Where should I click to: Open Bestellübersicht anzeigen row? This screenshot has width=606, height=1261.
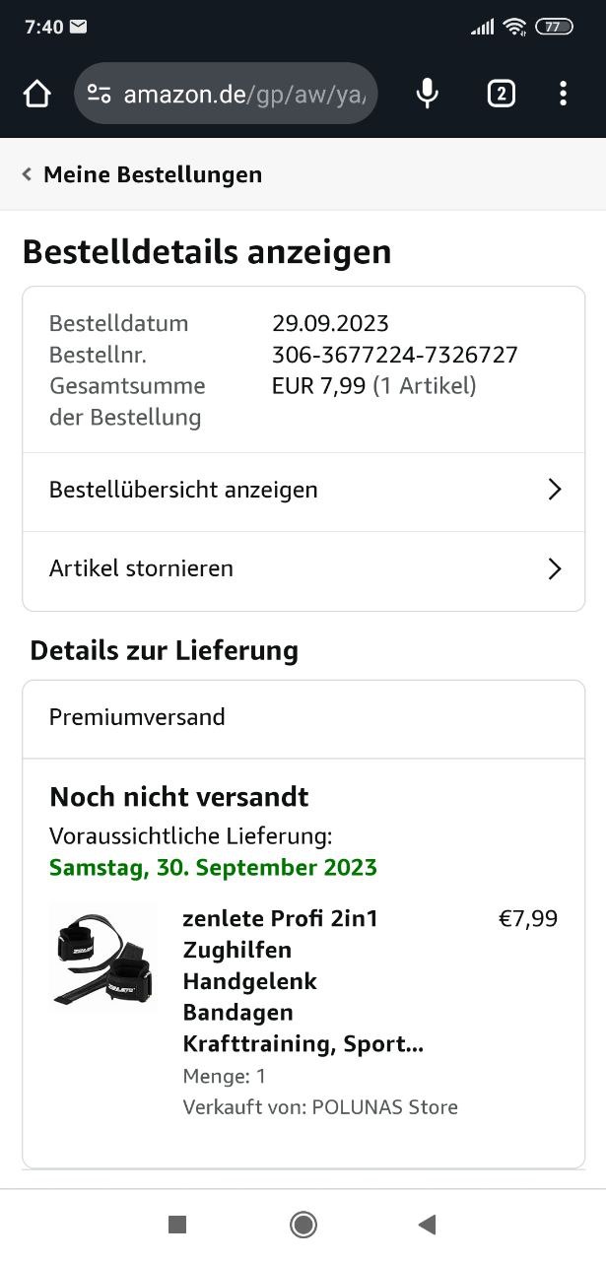[183, 490]
